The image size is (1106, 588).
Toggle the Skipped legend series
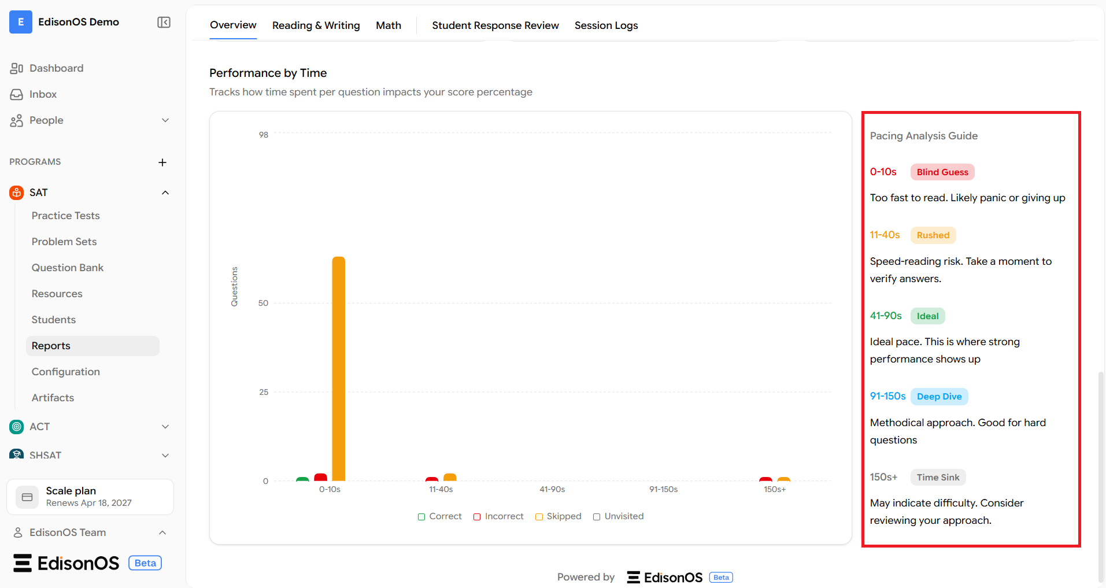(x=558, y=516)
